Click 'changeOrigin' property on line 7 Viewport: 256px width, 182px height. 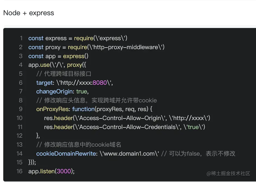point(54,92)
